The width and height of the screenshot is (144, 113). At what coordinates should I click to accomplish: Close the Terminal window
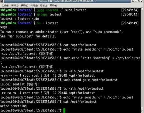142,1
